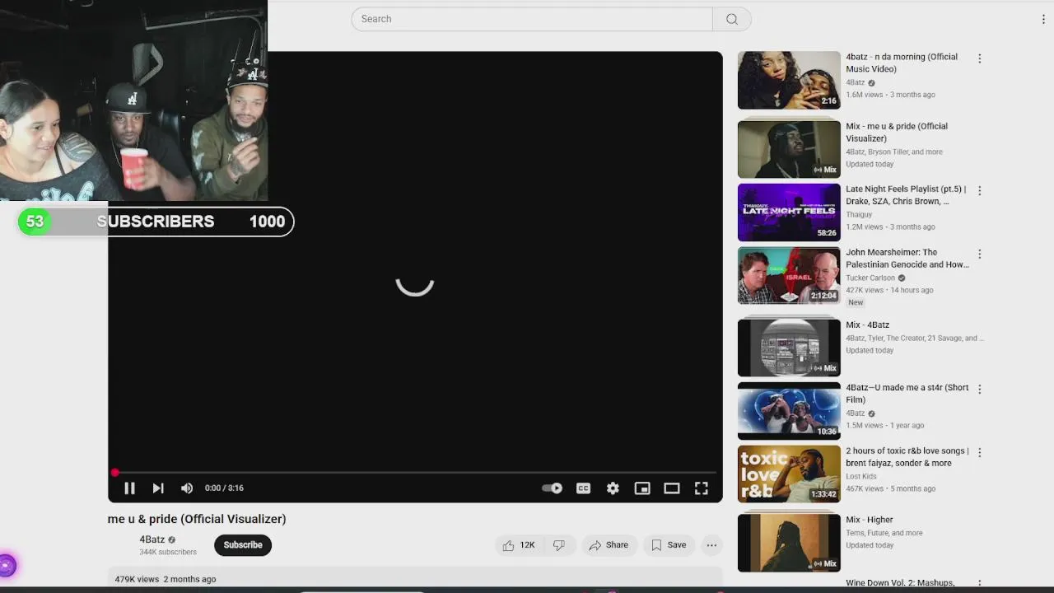Open the top-right three-dot browser menu
Viewport: 1054px width, 593px height.
click(x=1043, y=19)
